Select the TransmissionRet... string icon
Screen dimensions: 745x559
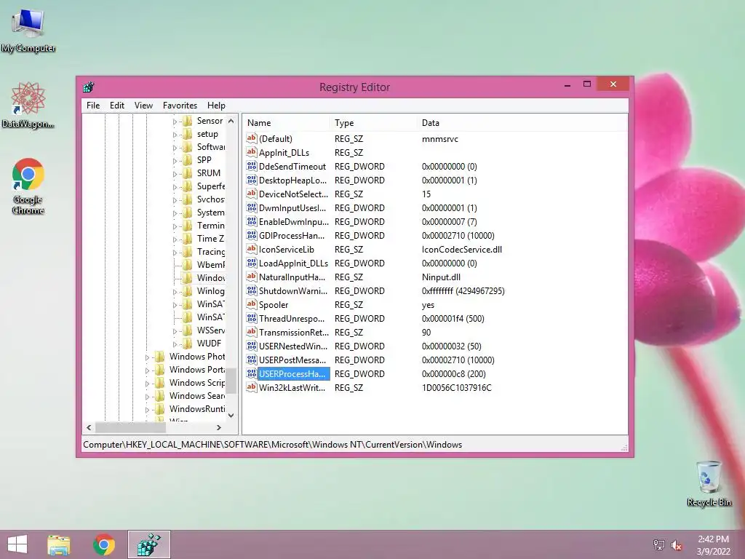[x=251, y=332]
